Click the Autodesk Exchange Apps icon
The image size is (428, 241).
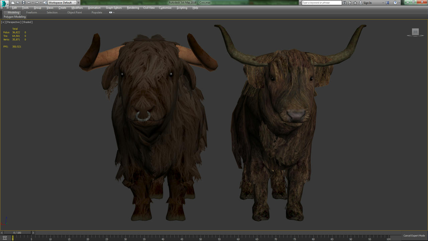[x=388, y=3]
